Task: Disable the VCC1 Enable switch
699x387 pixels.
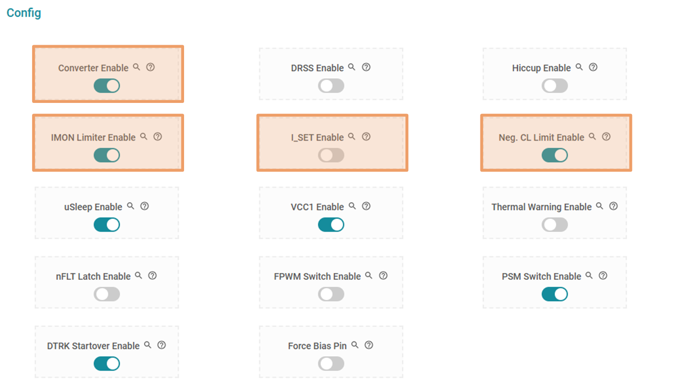Action: click(x=331, y=224)
